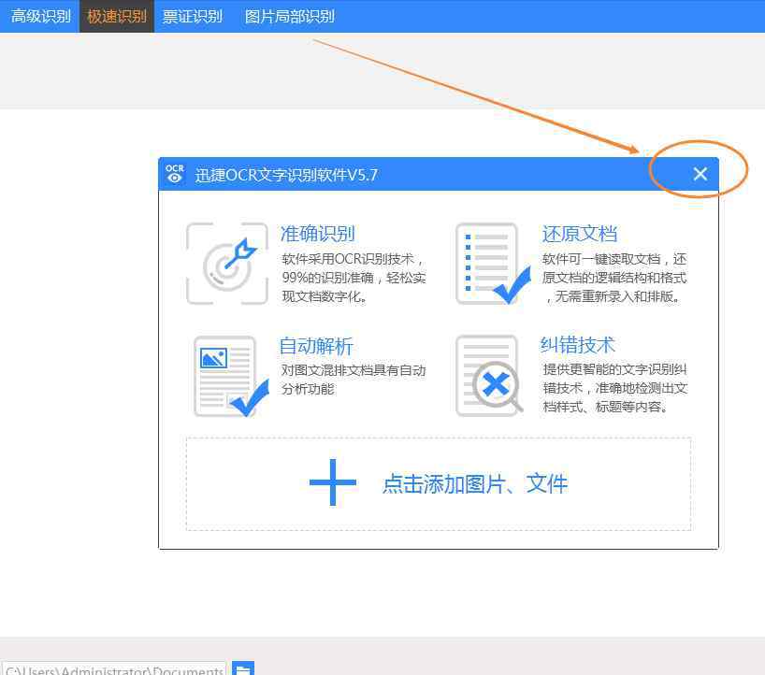765x675 pixels.
Task: Click the 纠错技术 heading
Action: 578,345
